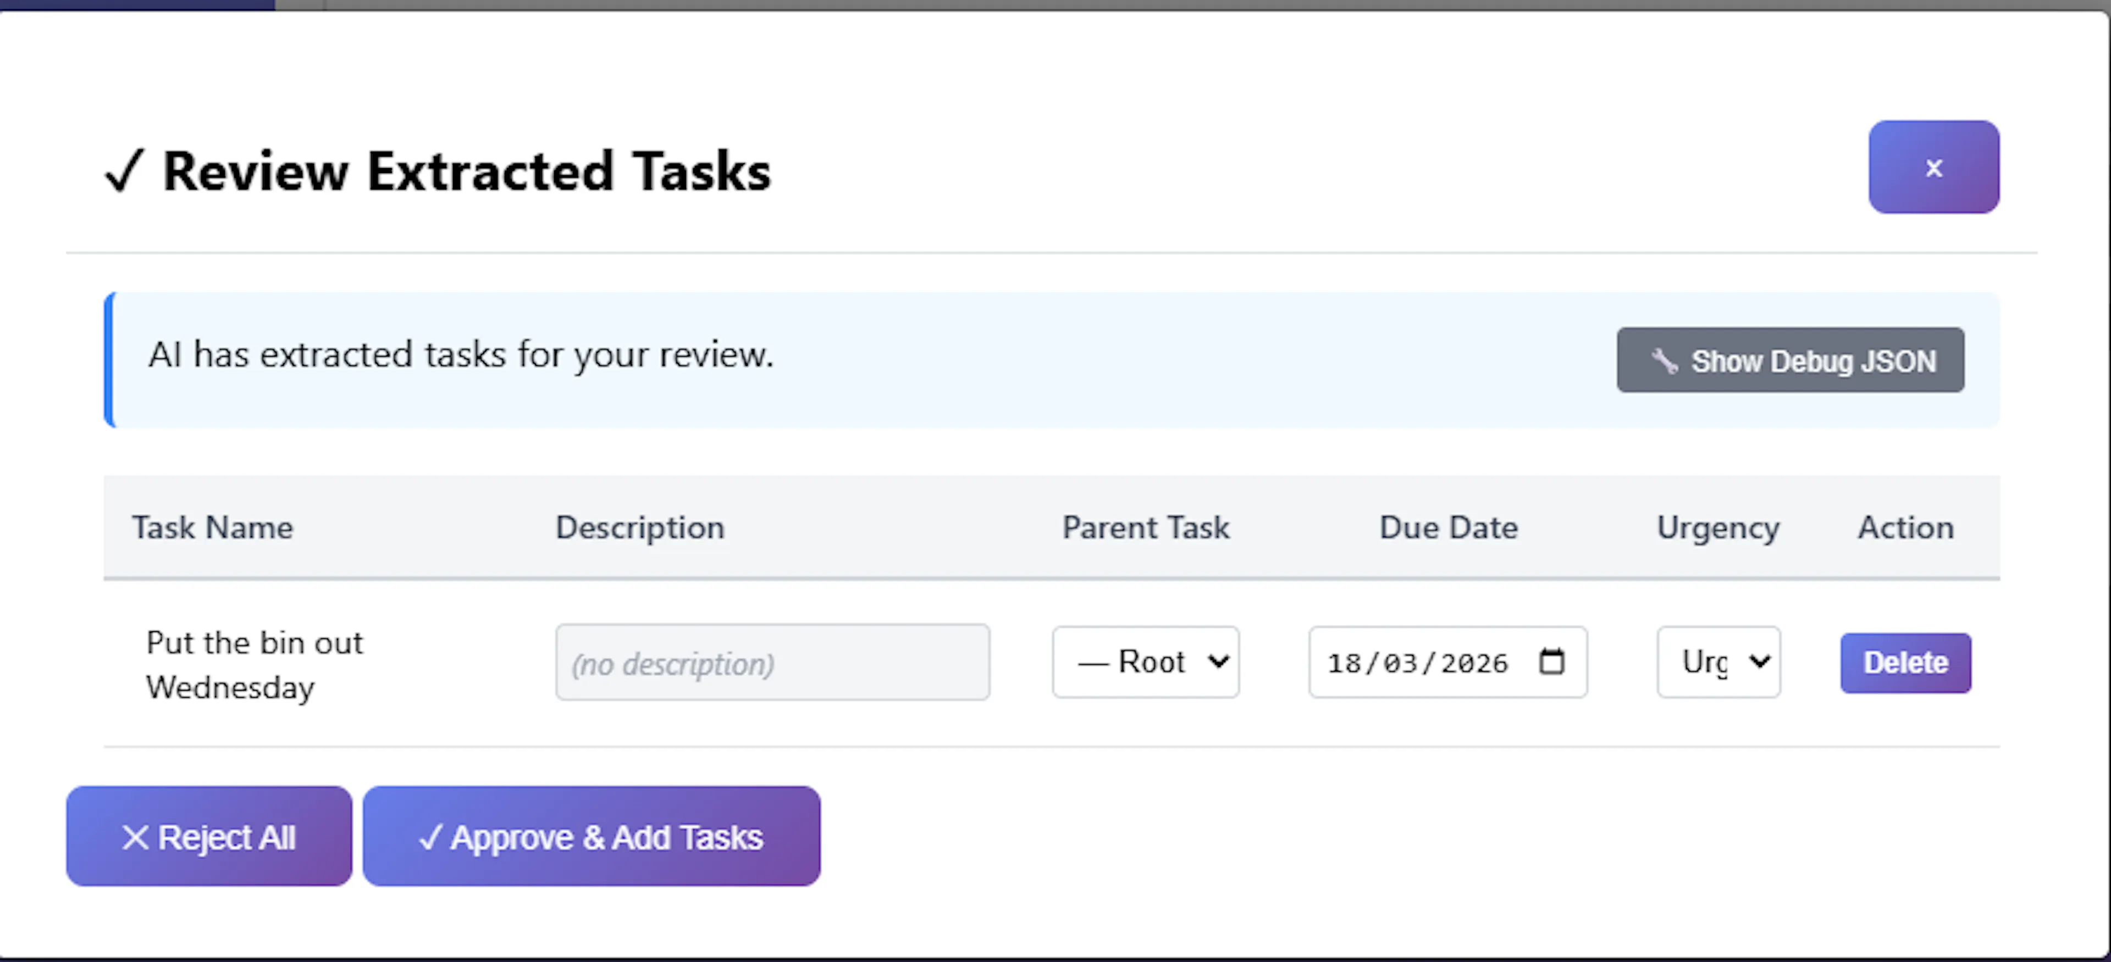The width and height of the screenshot is (2111, 962).
Task: Open the due date calendar picker icon
Action: pyautogui.click(x=1551, y=661)
